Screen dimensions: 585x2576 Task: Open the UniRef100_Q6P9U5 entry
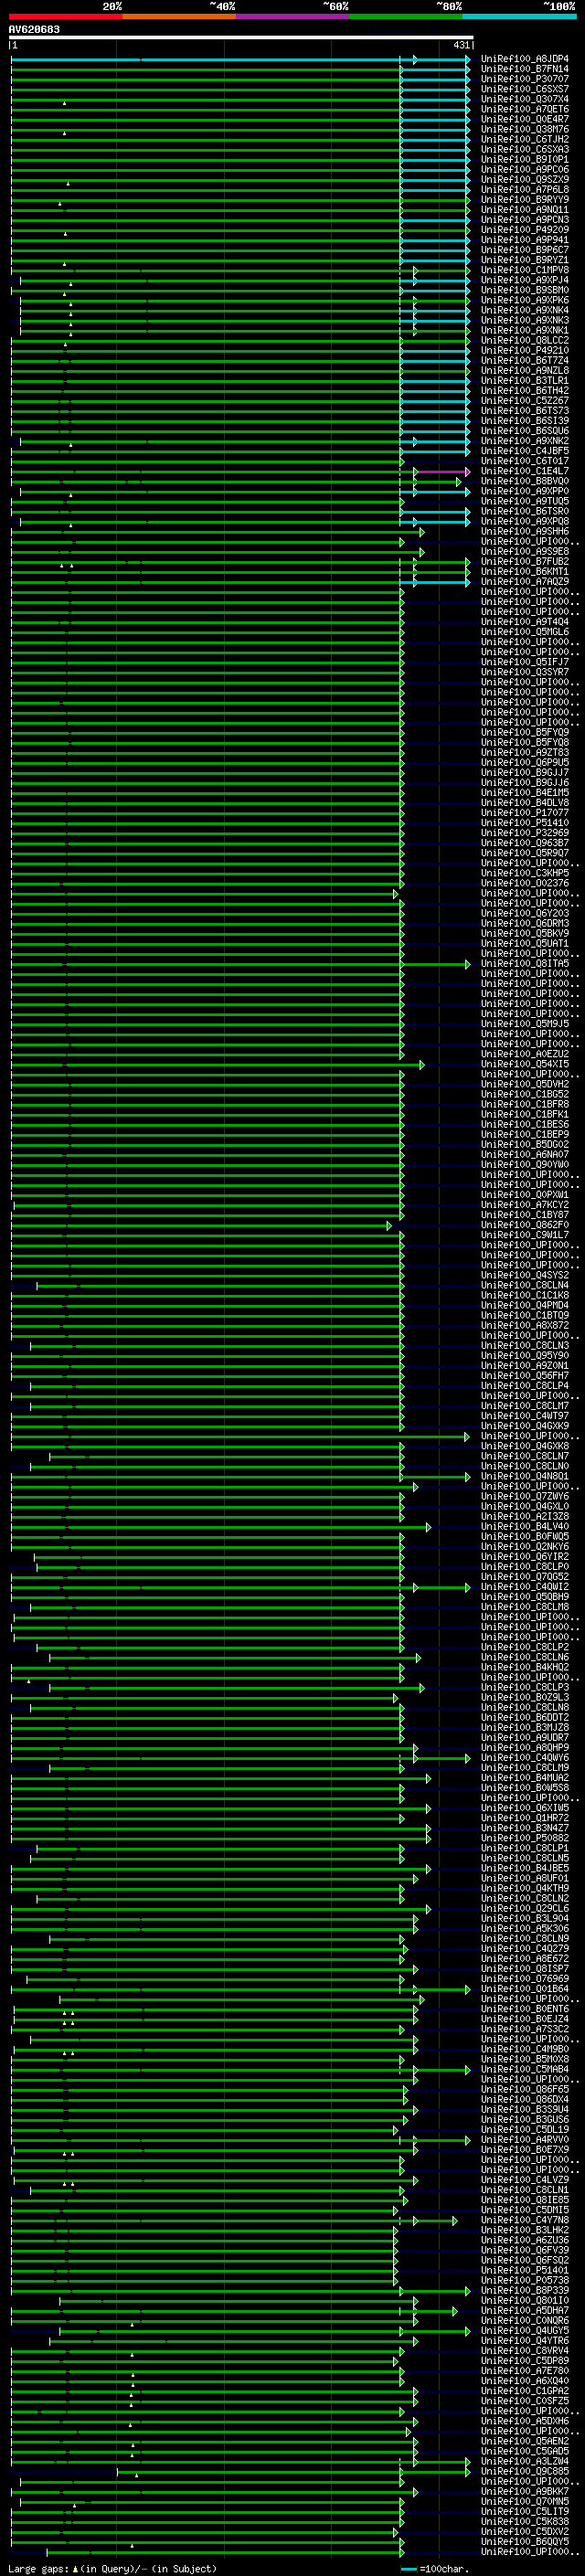click(x=524, y=762)
